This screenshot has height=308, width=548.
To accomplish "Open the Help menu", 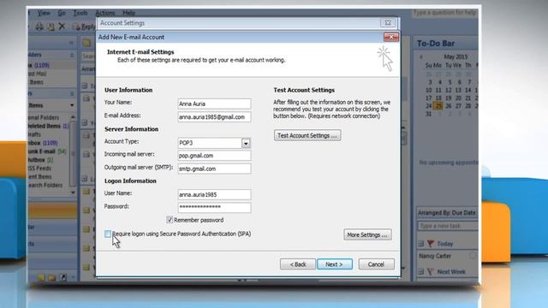I will pos(129,13).
